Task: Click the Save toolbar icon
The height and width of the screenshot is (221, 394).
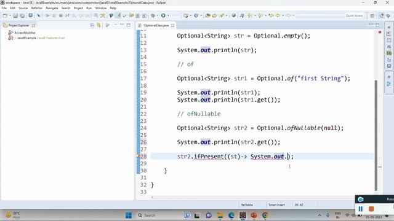Action: pyautogui.click(x=15, y=15)
